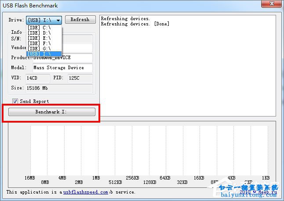284x201 pixels.
Task: Click the Refresh button
Action: (x=80, y=20)
